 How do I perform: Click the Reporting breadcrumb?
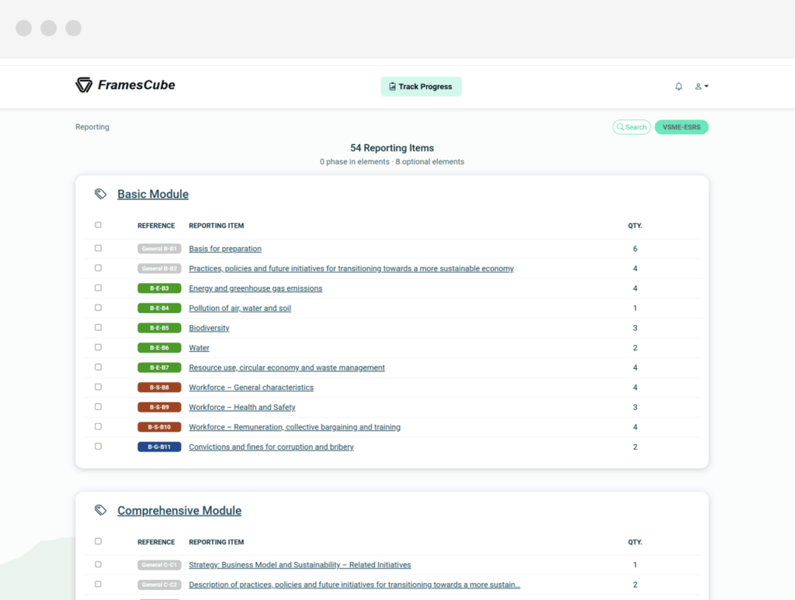click(x=92, y=127)
